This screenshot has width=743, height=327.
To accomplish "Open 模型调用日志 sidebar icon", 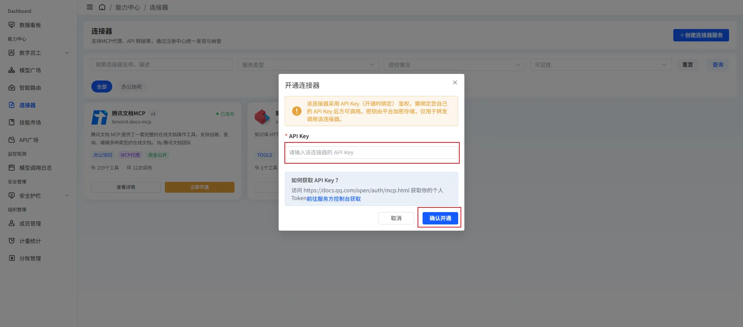I will 12,168.
